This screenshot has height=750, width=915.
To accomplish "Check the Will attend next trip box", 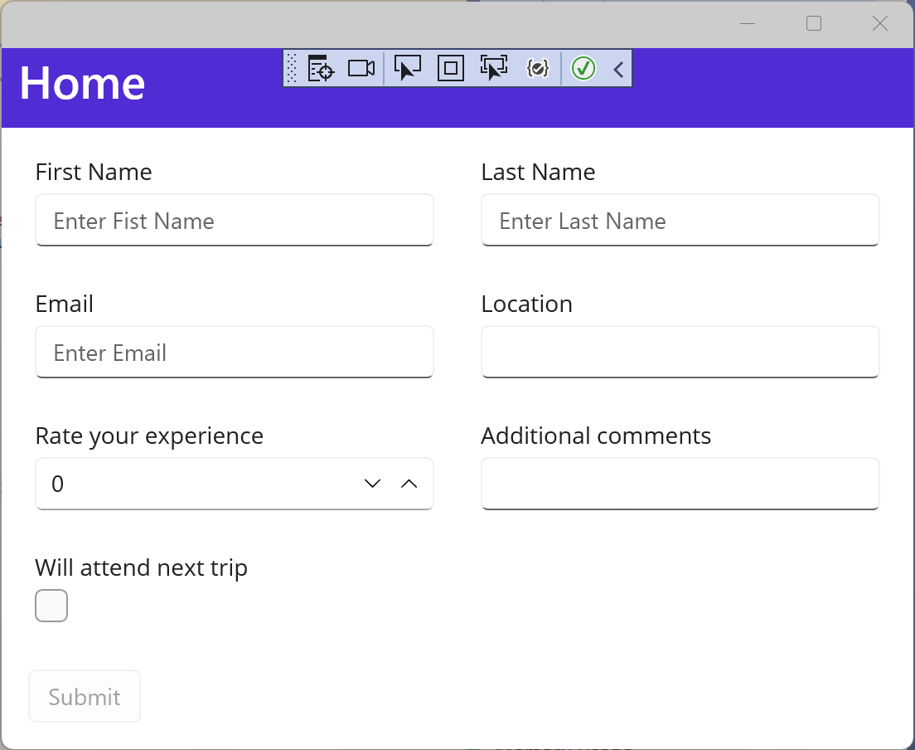I will pyautogui.click(x=51, y=606).
